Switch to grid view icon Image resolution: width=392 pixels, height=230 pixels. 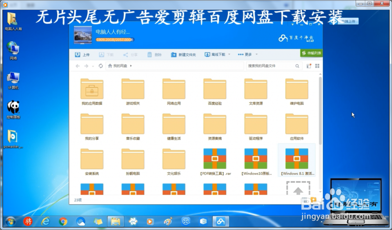point(317,66)
